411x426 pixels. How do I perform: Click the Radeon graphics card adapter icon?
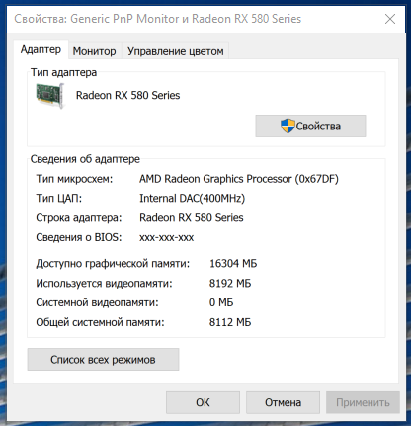click(49, 95)
